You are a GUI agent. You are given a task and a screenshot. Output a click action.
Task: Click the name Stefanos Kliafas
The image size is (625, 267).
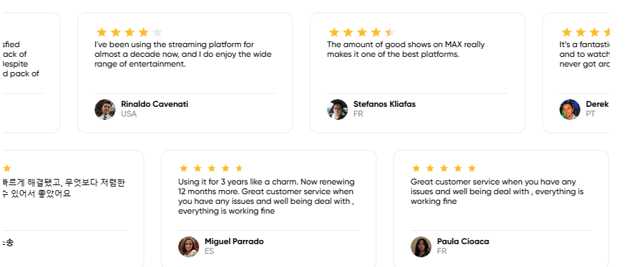coord(384,104)
